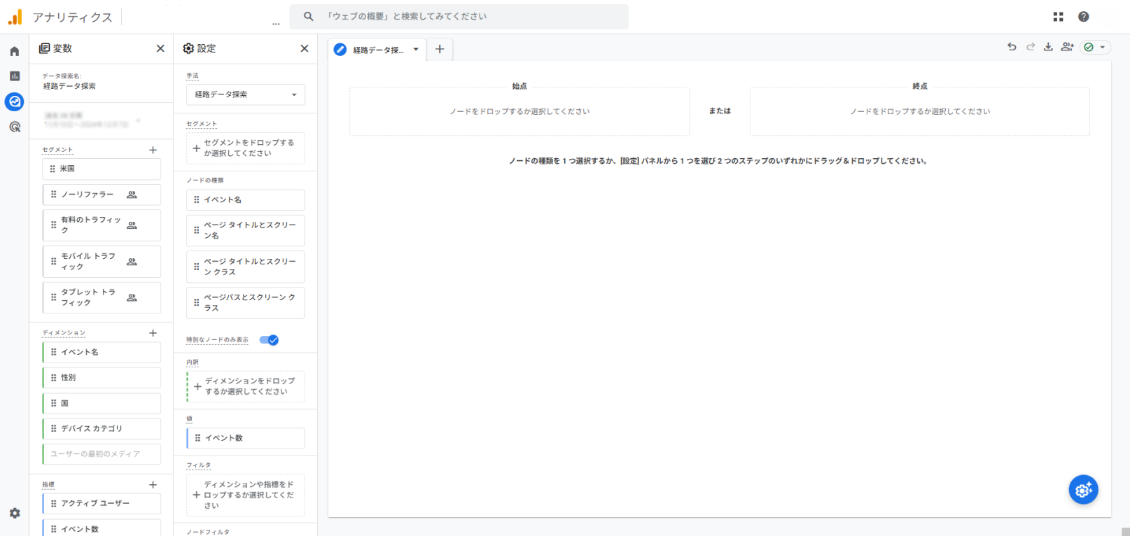Select the 国 dimension

[x=102, y=403]
